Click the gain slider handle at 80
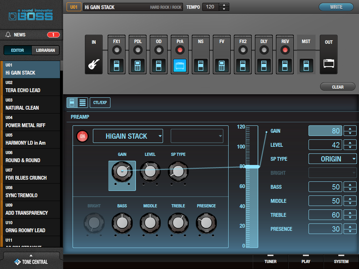The image size is (359, 269). (252, 166)
